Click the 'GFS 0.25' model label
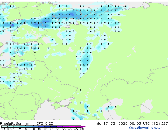This screenshot has width=168, height=130. point(45,124)
